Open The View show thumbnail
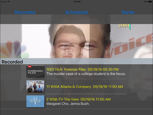This screenshot has width=153, height=115. pyautogui.click(x=35, y=101)
